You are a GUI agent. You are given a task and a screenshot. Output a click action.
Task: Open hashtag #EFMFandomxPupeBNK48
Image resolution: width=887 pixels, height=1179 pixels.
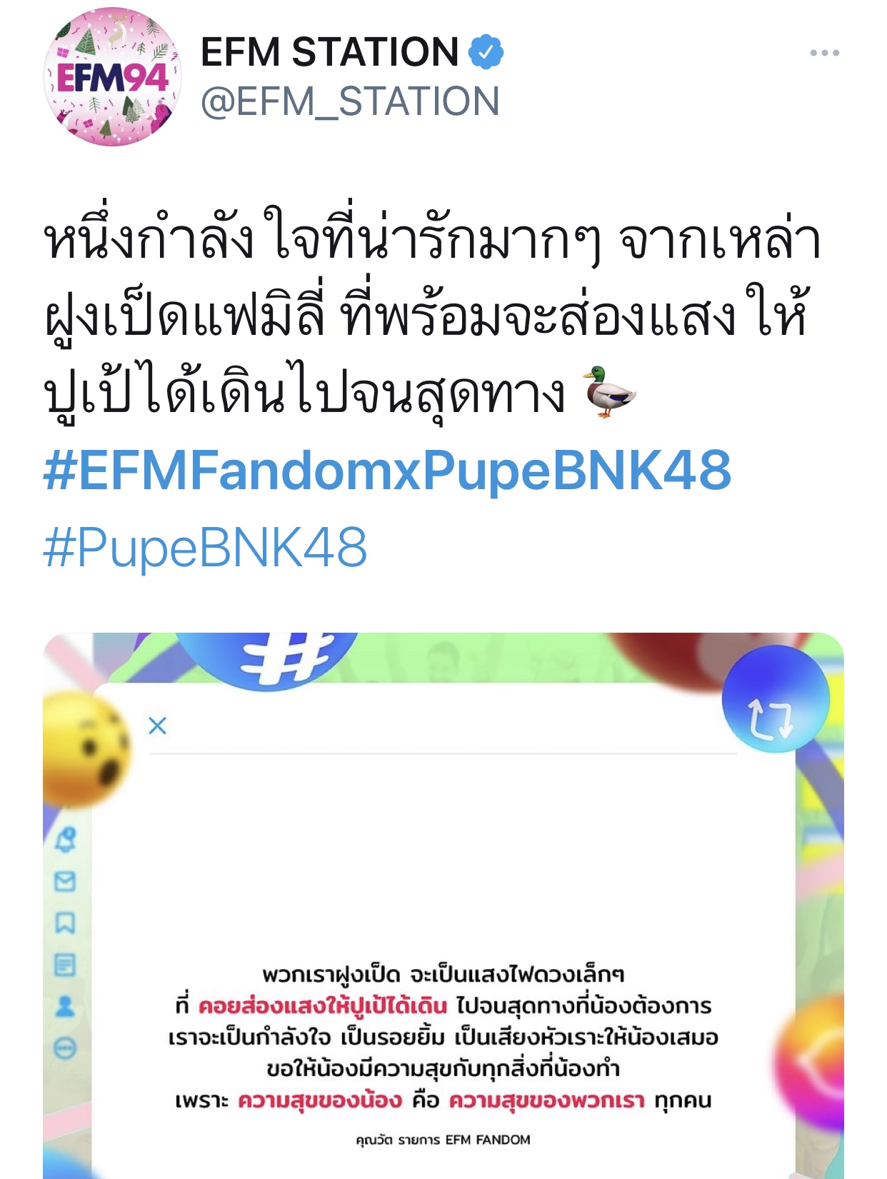click(x=388, y=471)
